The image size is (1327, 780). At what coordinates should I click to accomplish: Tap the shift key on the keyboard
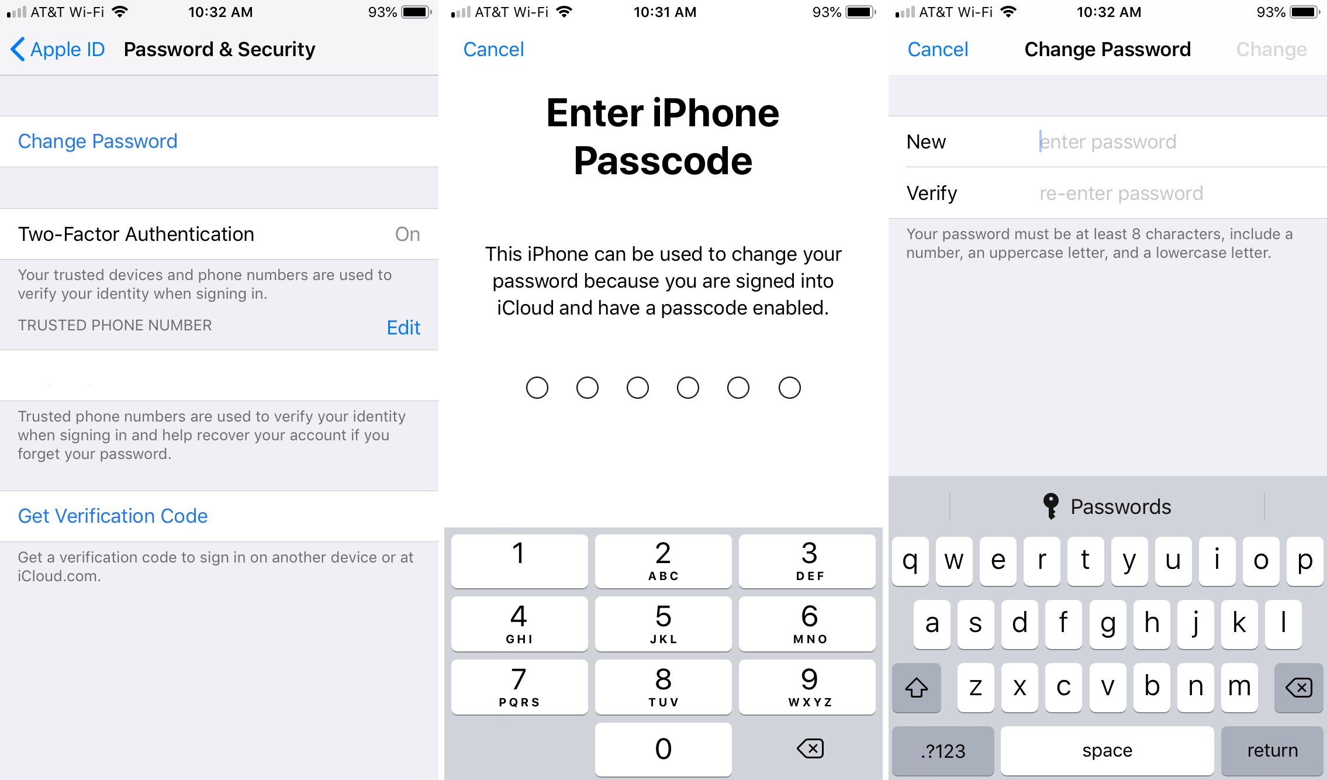point(918,687)
